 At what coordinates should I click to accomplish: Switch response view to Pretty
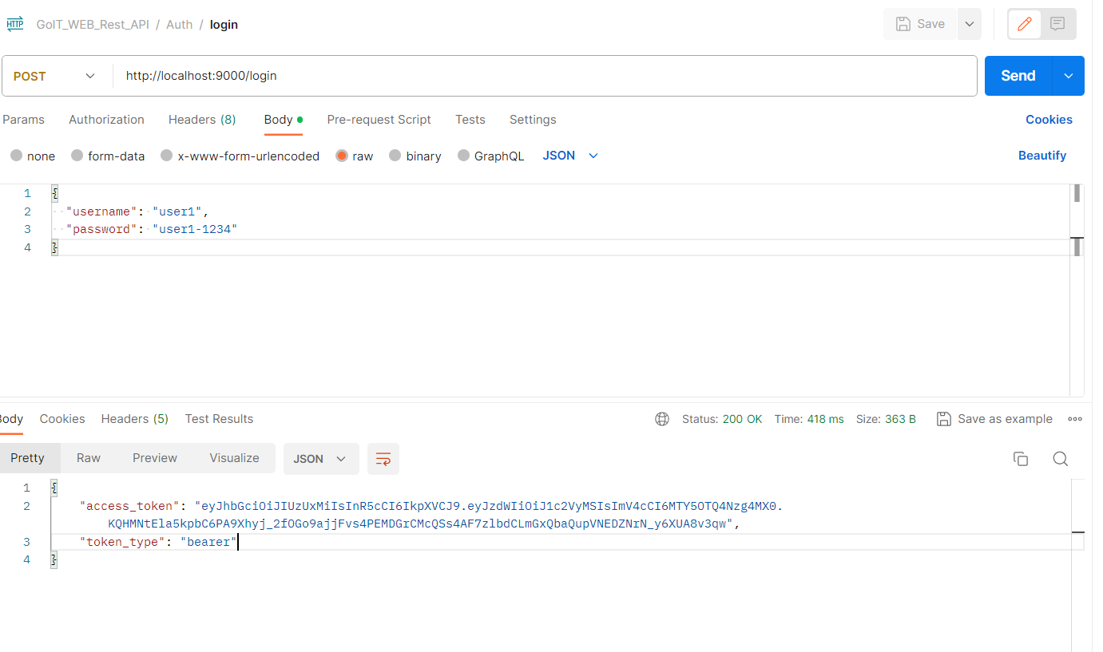pyautogui.click(x=28, y=458)
